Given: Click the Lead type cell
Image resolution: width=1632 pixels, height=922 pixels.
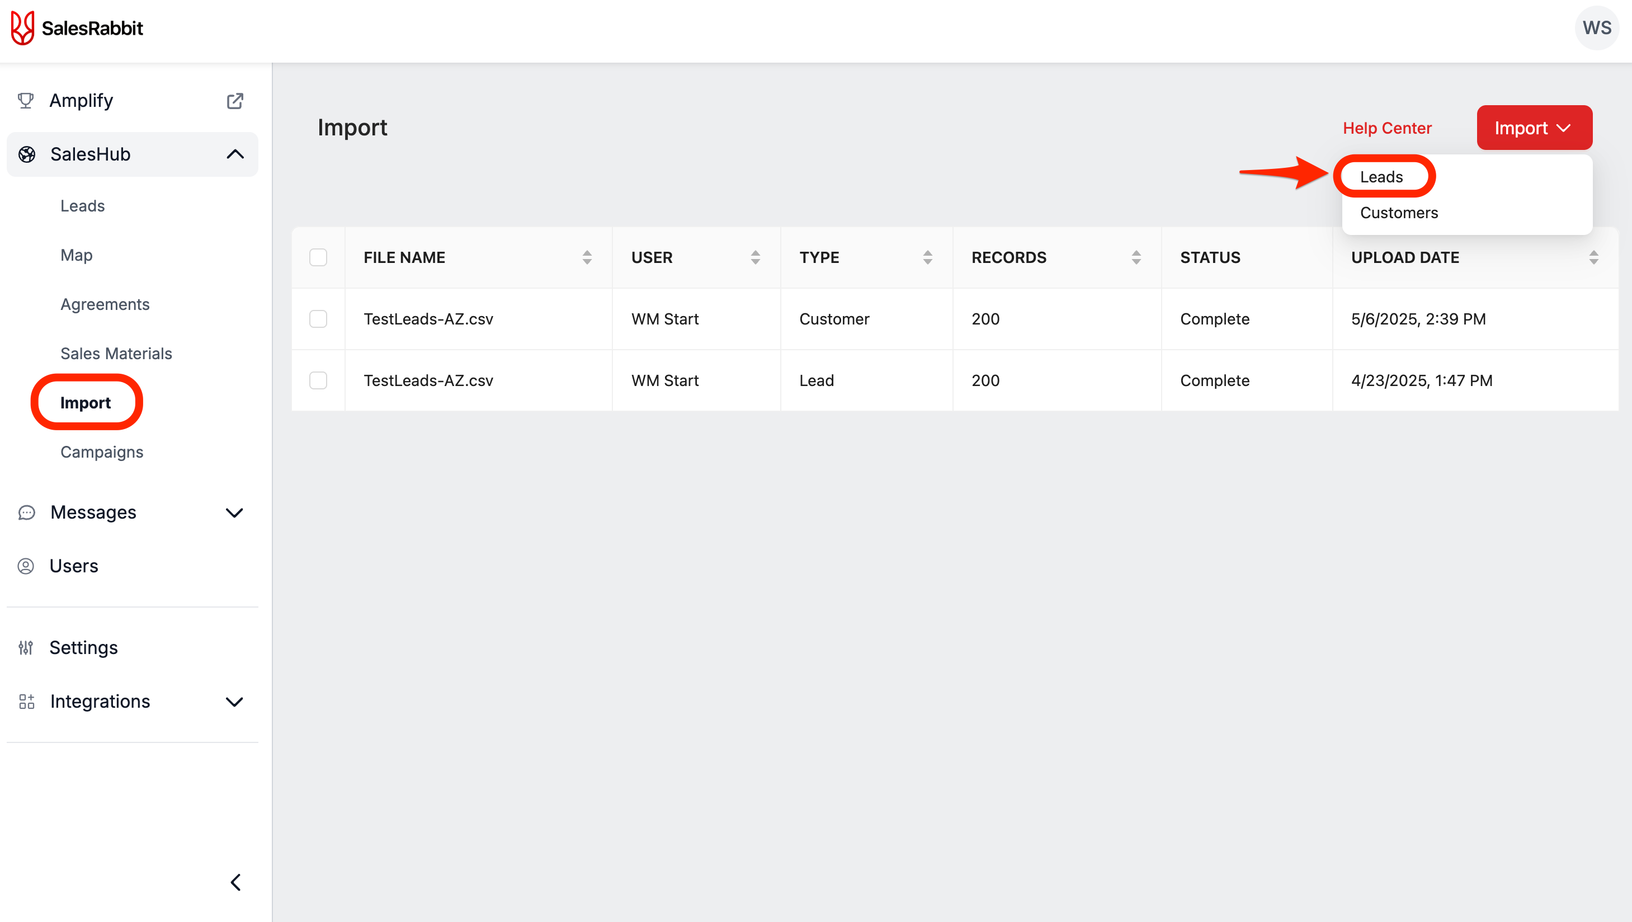Looking at the screenshot, I should [x=816, y=380].
